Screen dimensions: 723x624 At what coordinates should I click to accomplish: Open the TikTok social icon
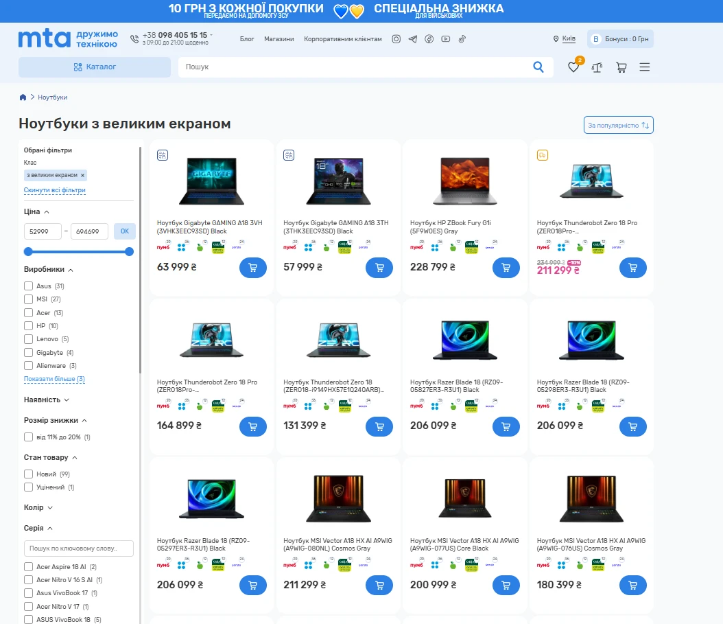pos(462,39)
